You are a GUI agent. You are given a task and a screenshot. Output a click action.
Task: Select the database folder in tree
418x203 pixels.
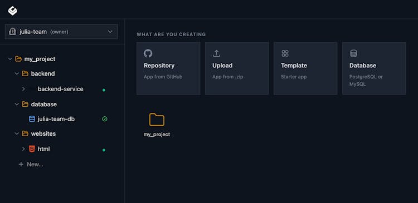tap(43, 104)
